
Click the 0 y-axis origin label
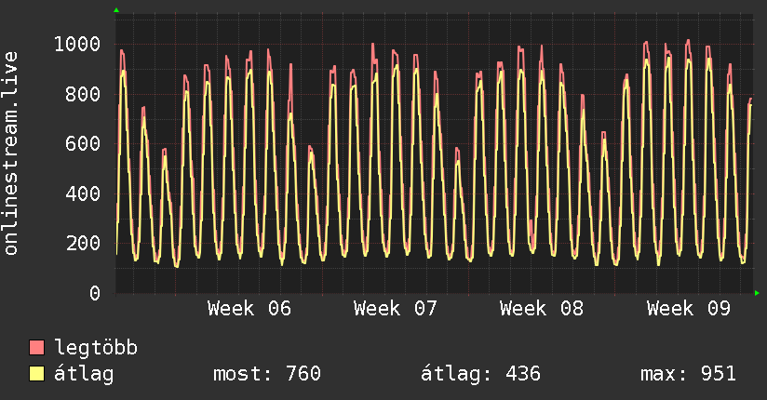pos(94,294)
